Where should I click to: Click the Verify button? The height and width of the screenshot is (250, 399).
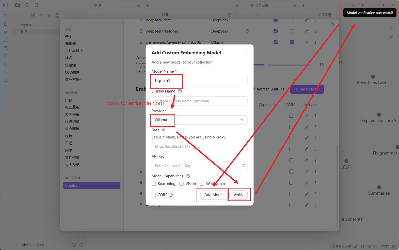pos(238,195)
